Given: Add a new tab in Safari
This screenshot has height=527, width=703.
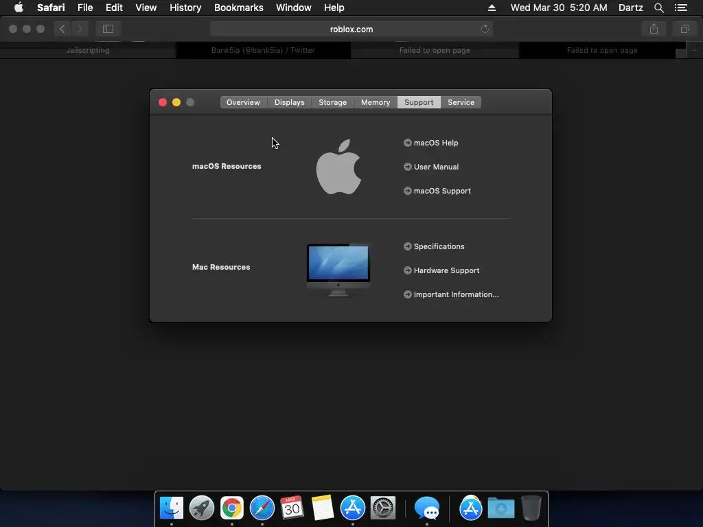Looking at the screenshot, I should [x=694, y=50].
